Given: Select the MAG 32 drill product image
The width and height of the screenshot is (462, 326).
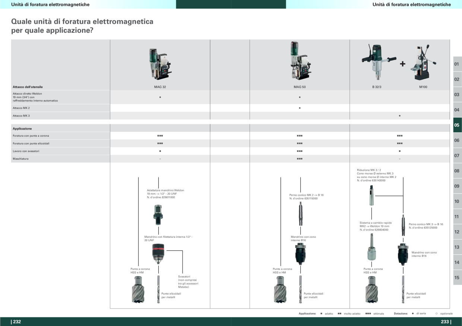Looking at the screenshot, I should coord(160,64).
